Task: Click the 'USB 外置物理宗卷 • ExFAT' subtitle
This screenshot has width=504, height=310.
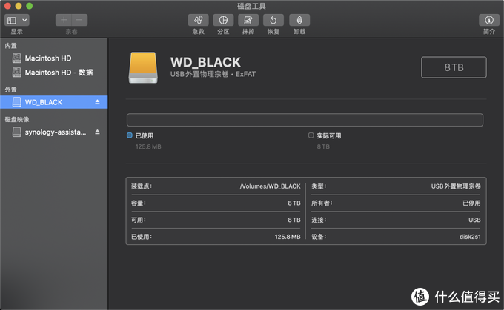Action: click(x=213, y=74)
